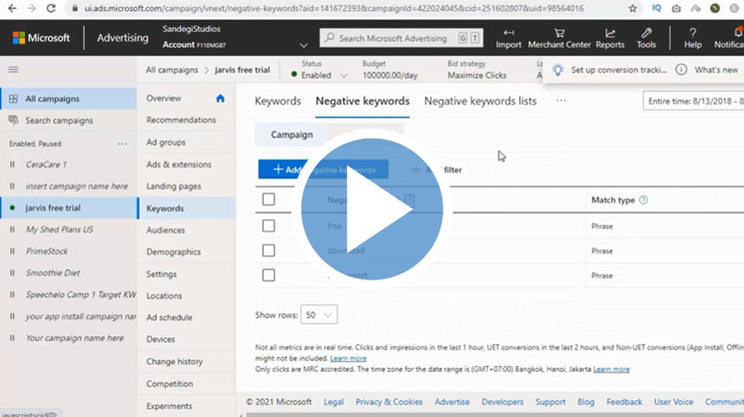The width and height of the screenshot is (744, 417).
Task: Open the My Shed Plans US campaign
Action: (x=60, y=229)
